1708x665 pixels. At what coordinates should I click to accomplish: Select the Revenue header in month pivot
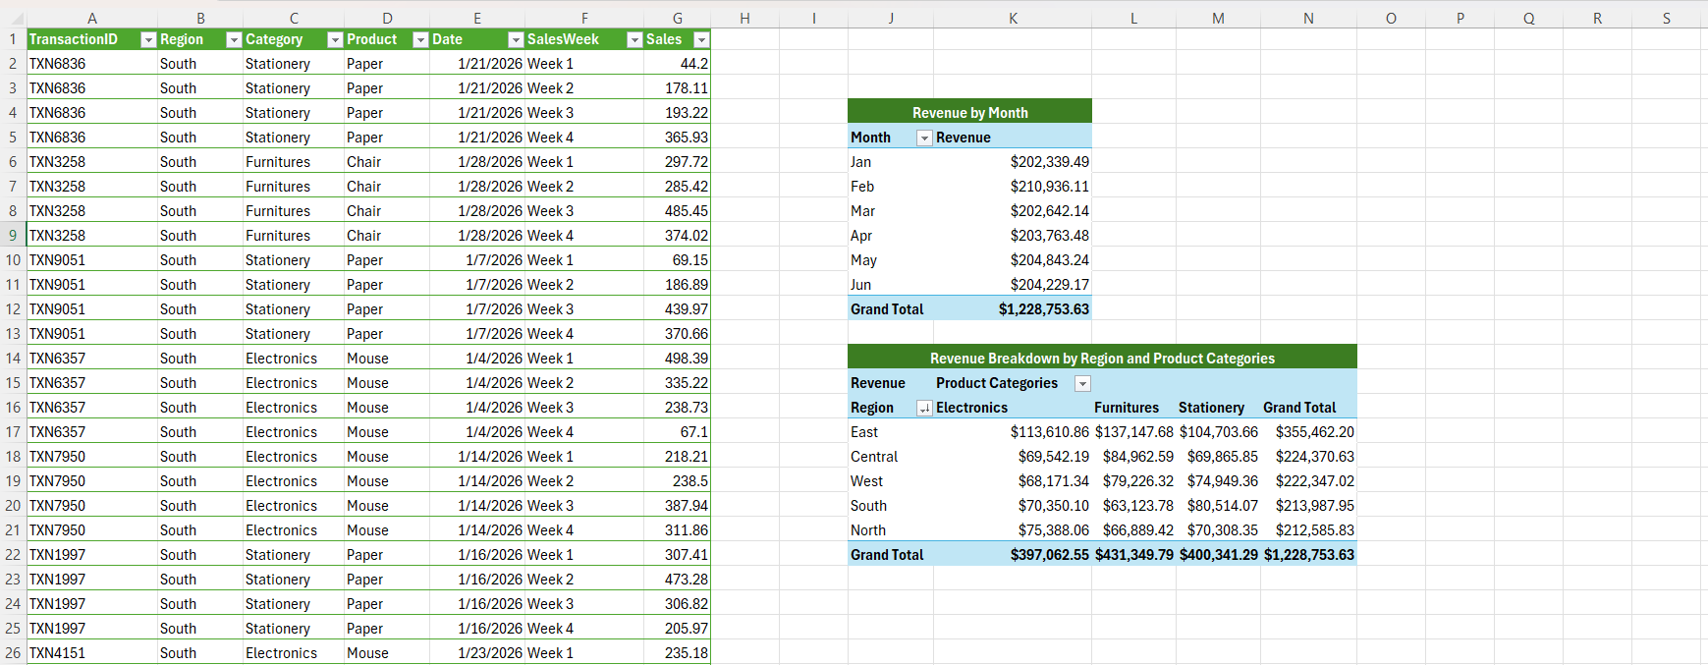[1013, 137]
